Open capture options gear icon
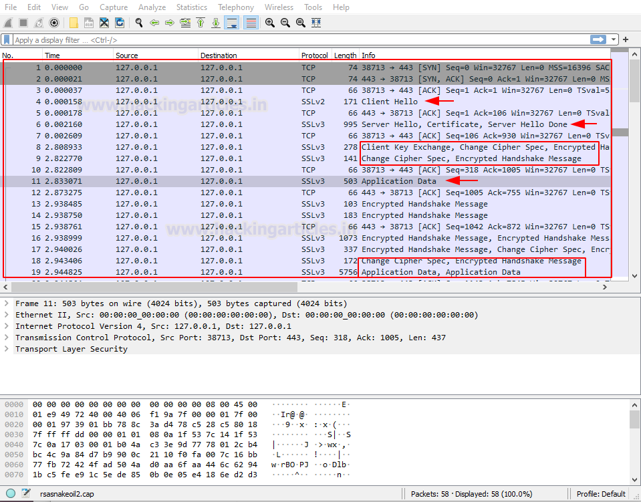 pyautogui.click(x=54, y=23)
